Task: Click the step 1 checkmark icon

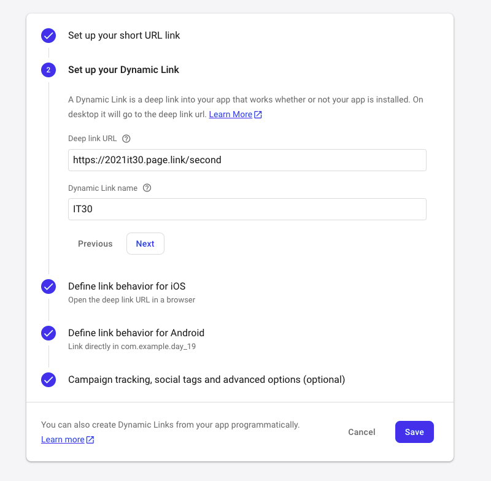Action: pos(48,36)
